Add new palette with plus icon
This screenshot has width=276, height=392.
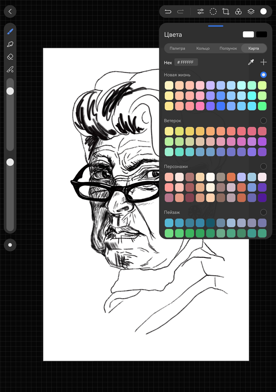pyautogui.click(x=264, y=62)
